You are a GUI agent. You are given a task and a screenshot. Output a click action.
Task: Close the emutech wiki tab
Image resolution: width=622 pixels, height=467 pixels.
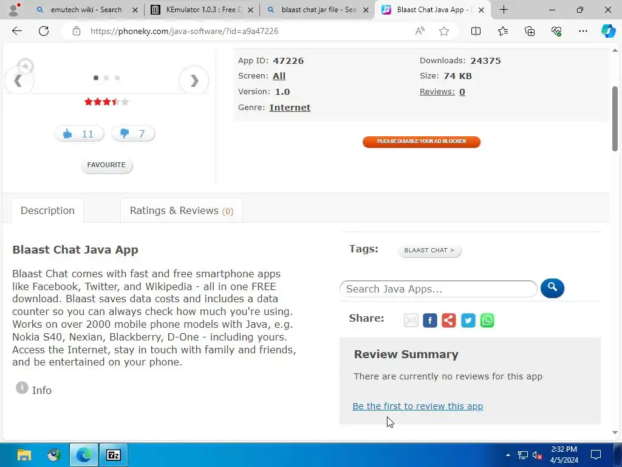click(135, 10)
